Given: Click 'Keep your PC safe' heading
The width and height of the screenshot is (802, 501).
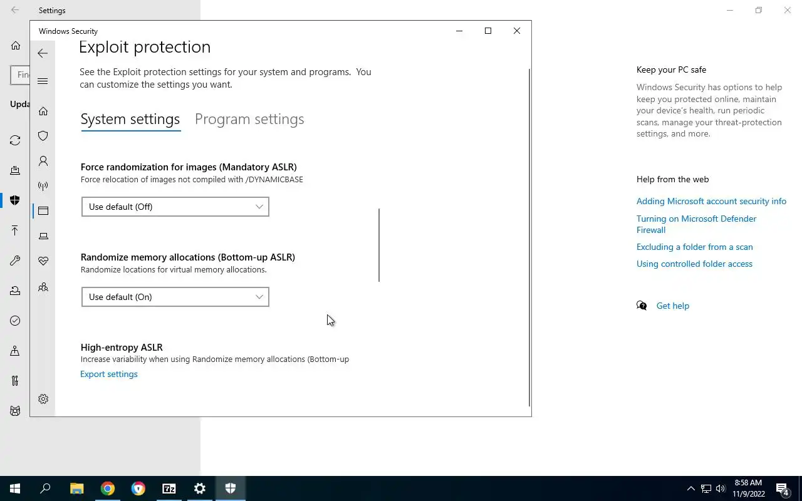Looking at the screenshot, I should coord(671,70).
